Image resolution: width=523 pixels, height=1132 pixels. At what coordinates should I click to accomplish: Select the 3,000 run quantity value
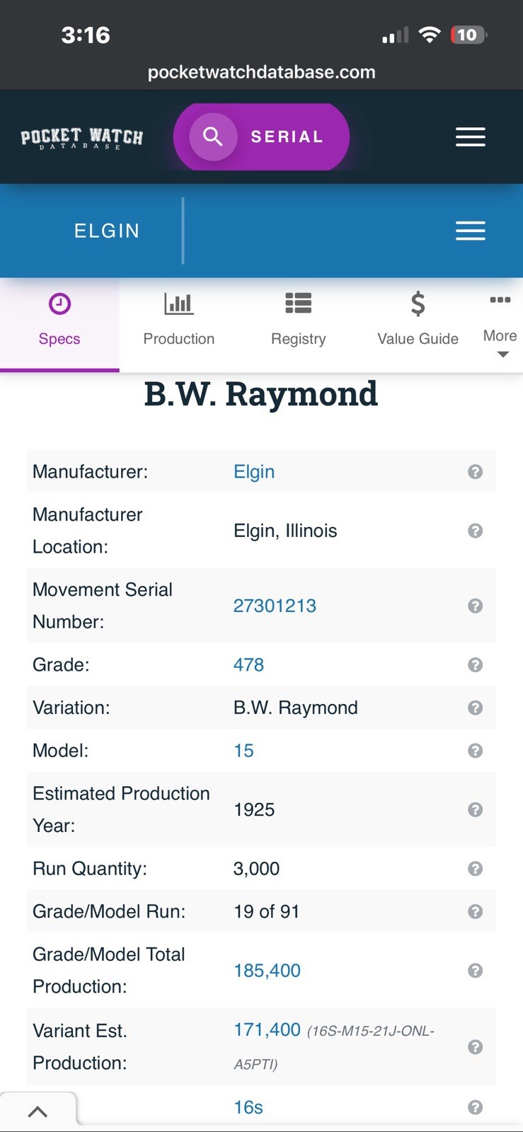(x=256, y=869)
